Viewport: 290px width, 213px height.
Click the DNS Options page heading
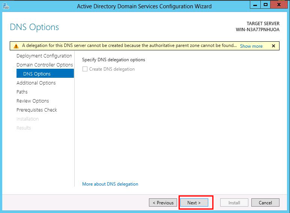(35, 27)
